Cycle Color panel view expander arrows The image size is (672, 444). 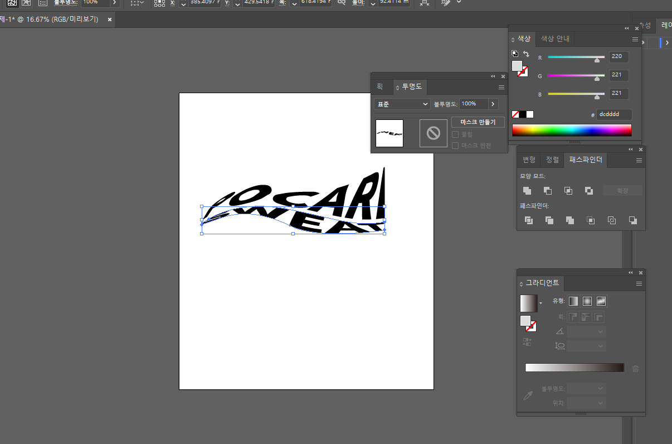(x=513, y=40)
